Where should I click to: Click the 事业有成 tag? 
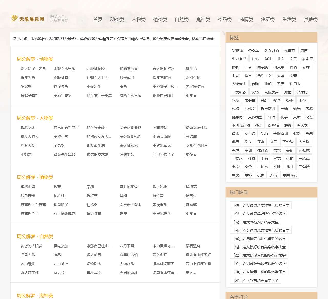[239, 59]
